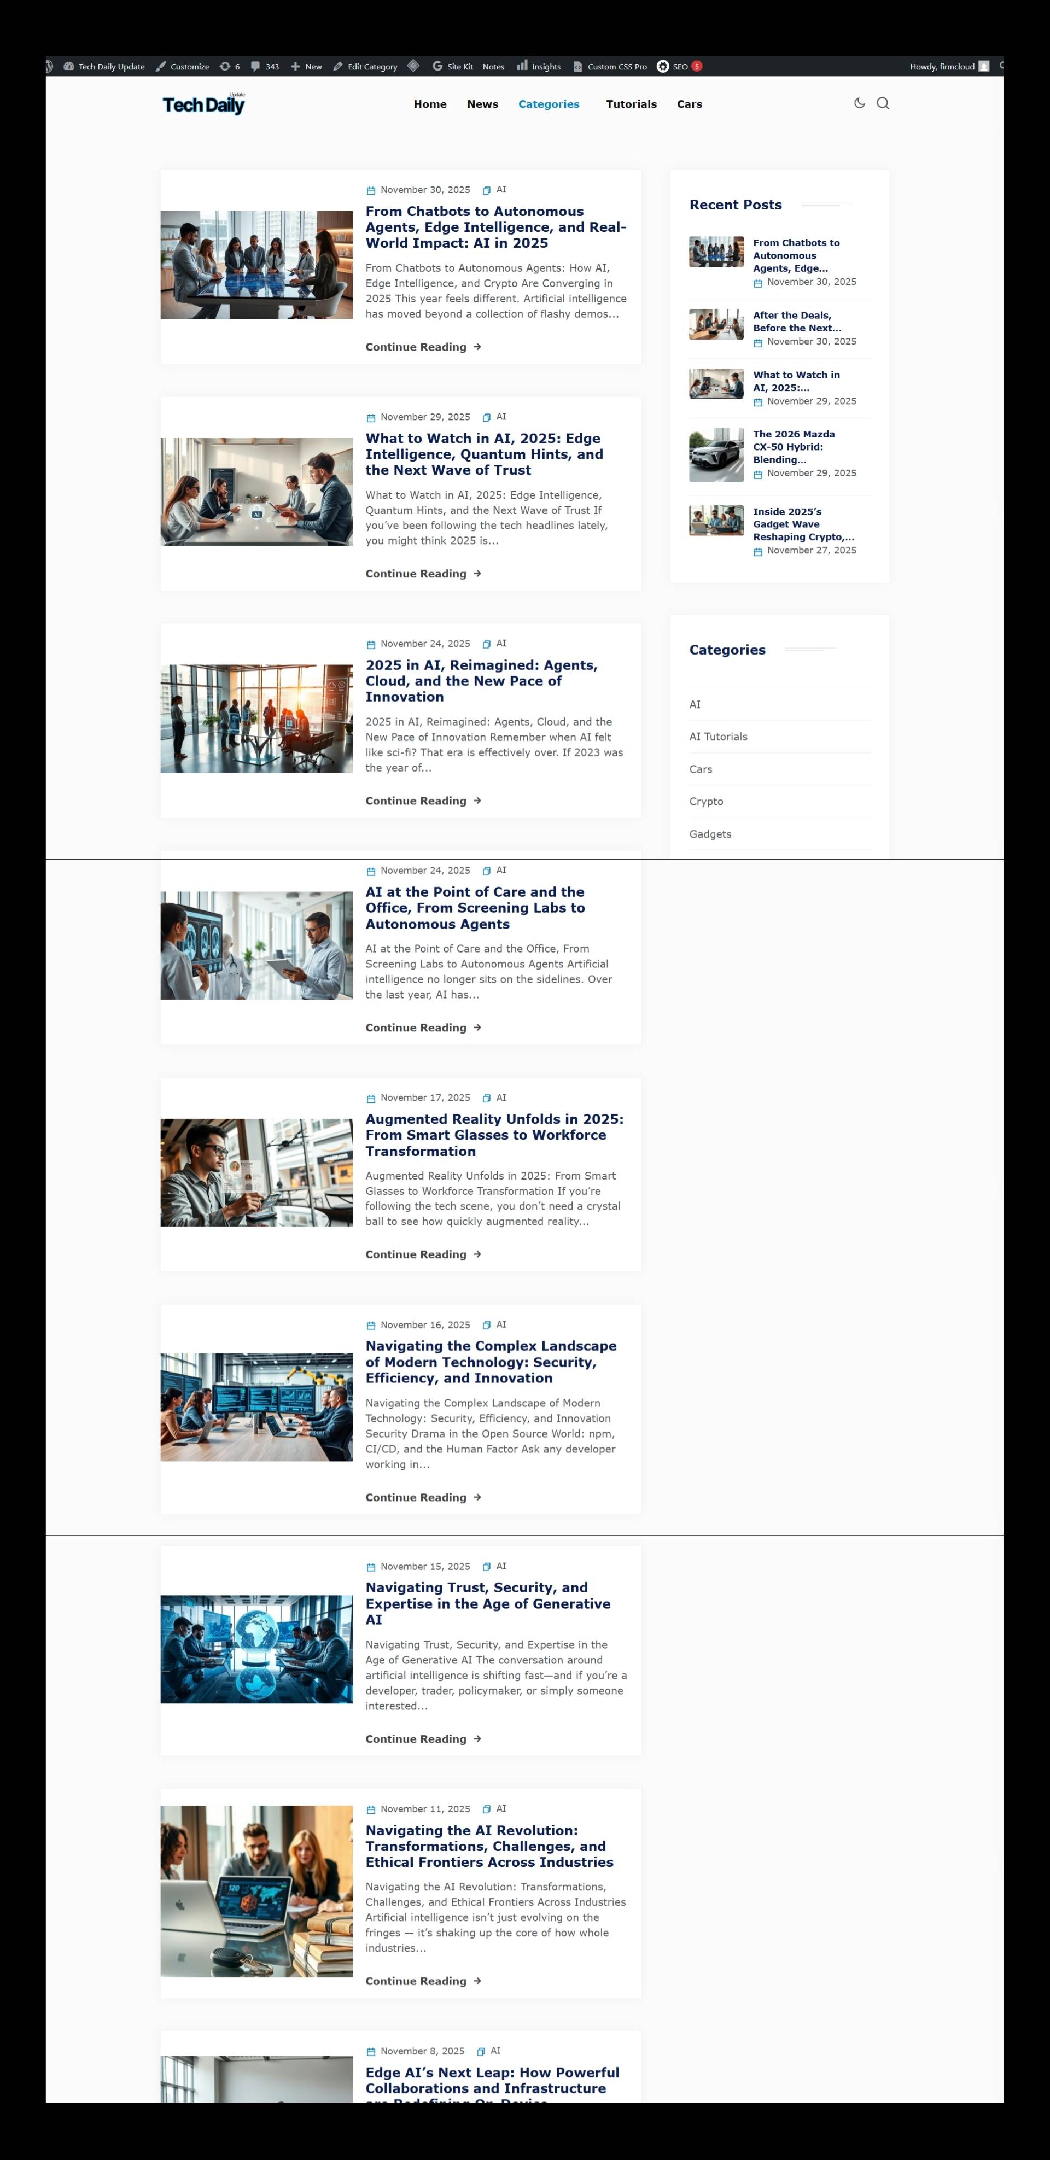Open Insights stats in admin bar
Screen dimensions: 1050x2160
pyautogui.click(x=539, y=66)
